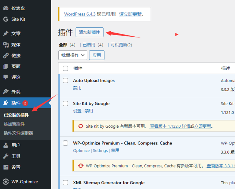
Task: Tick the select-all plugins checkbox in header
Action: (x=65, y=68)
